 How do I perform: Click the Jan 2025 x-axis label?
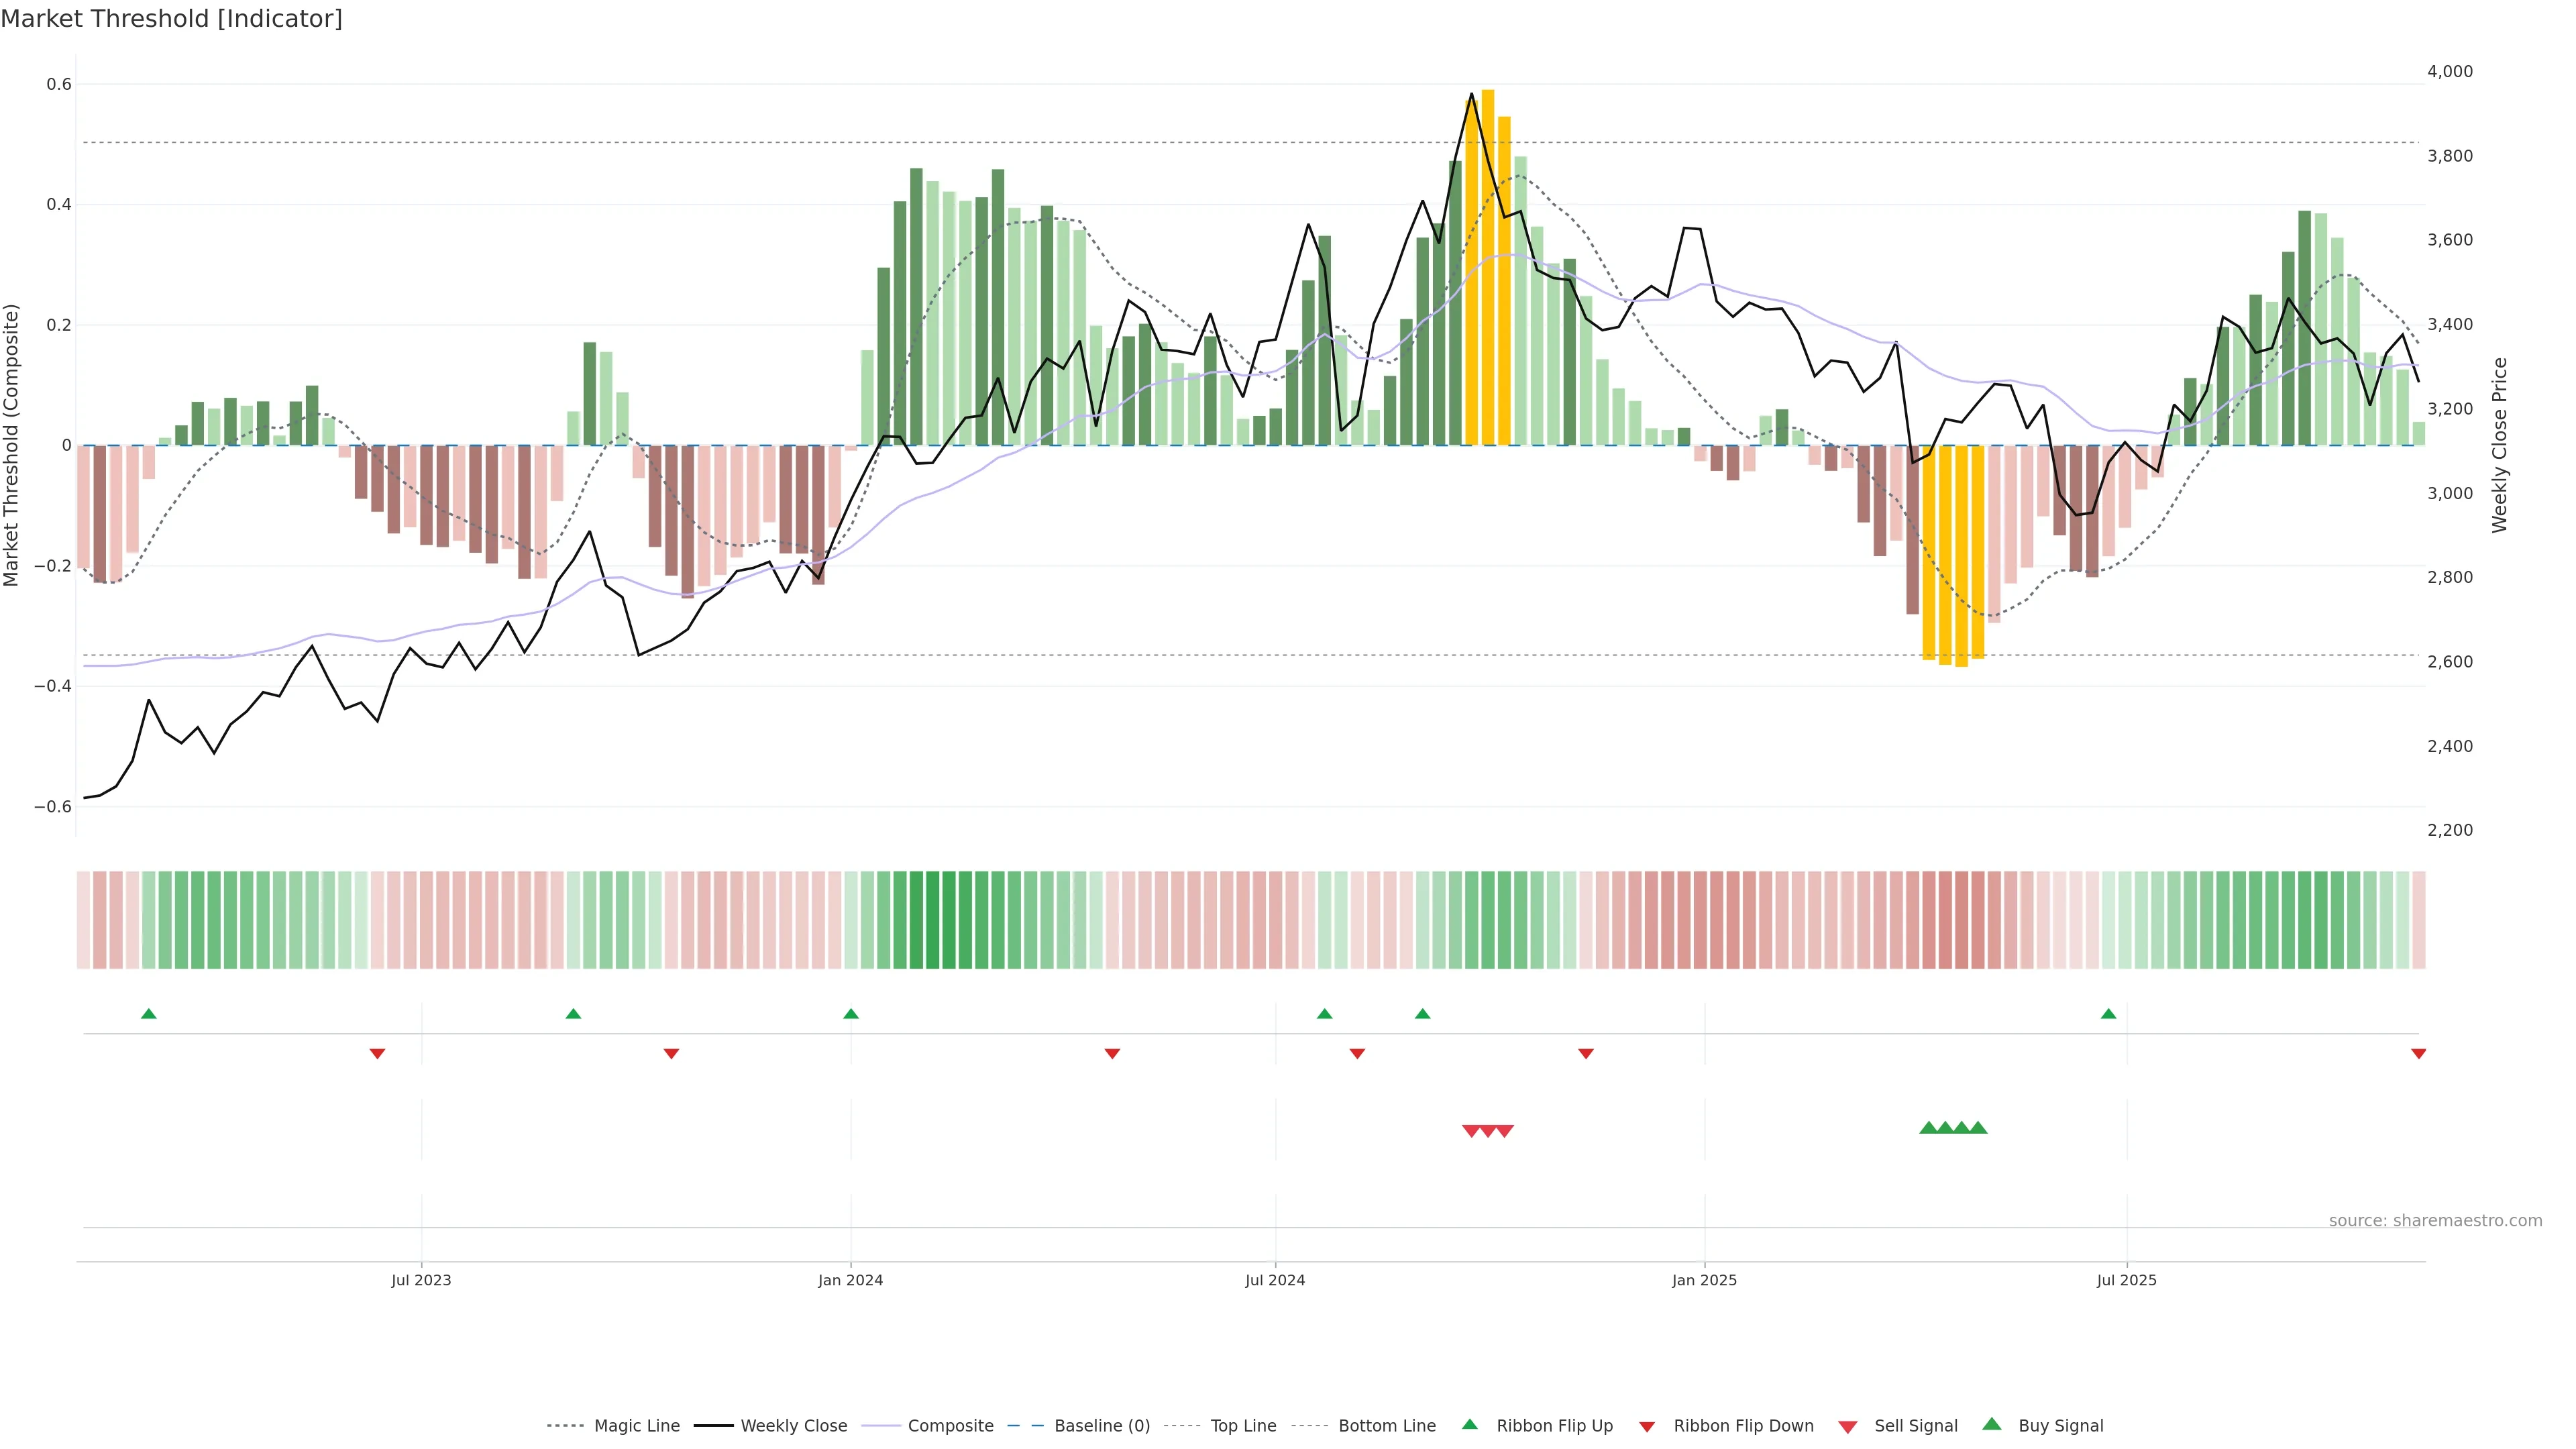click(x=1704, y=1280)
